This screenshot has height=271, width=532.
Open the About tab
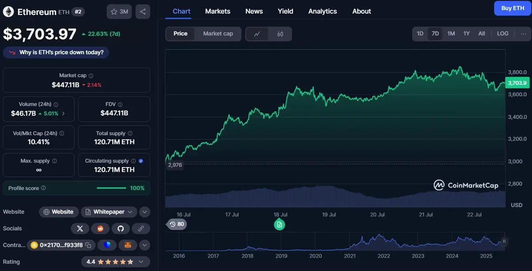coord(361,11)
